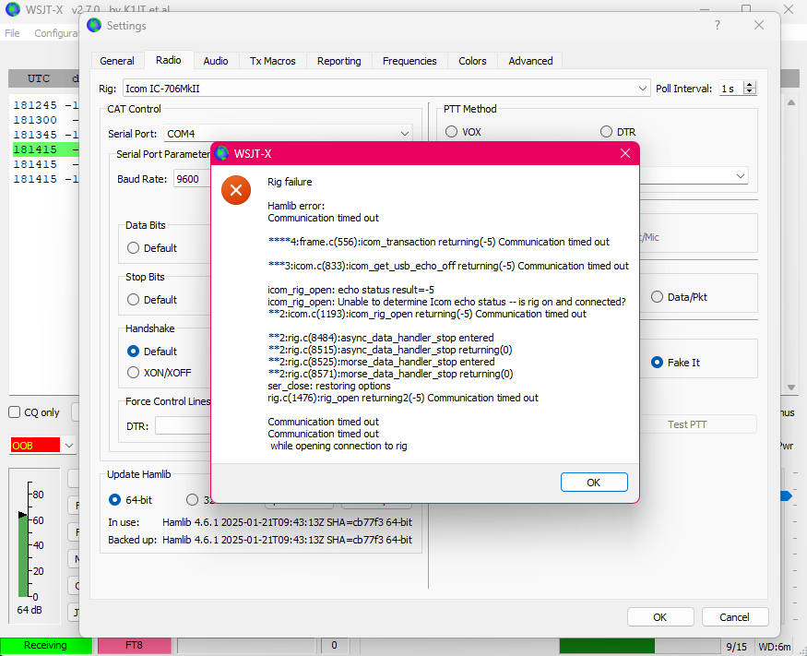807x656 pixels.
Task: Dismiss the Rig failure dialog with OK
Action: 594,482
